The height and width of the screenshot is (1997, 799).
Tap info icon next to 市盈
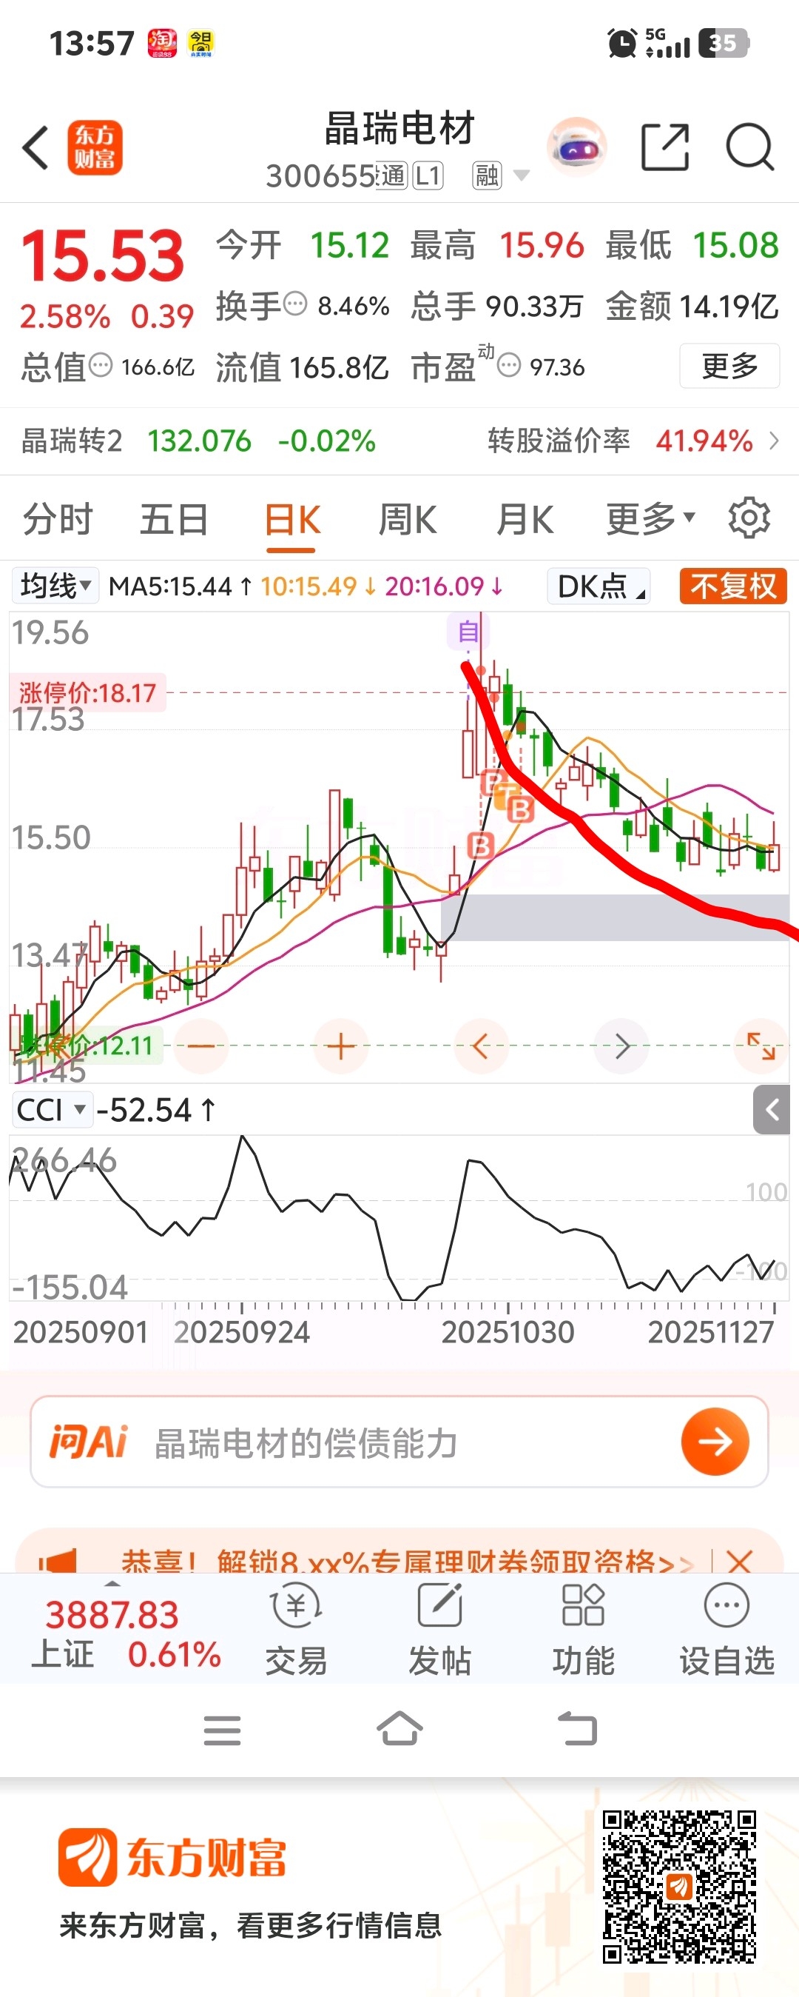coord(509,364)
